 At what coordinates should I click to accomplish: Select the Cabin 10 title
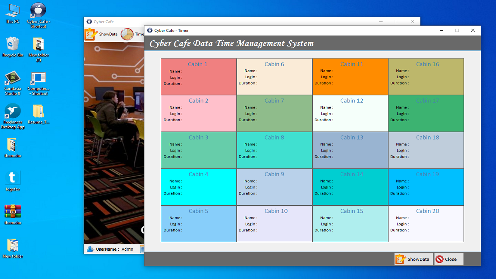[x=276, y=211]
